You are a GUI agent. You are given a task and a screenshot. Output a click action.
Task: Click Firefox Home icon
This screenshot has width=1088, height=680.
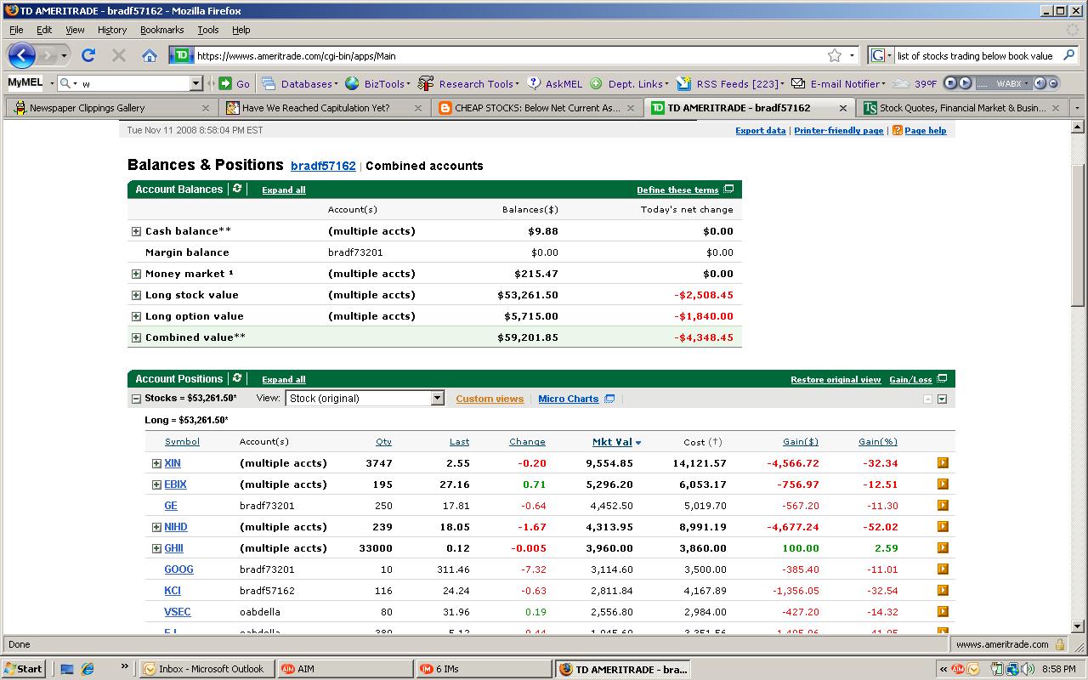(150, 55)
